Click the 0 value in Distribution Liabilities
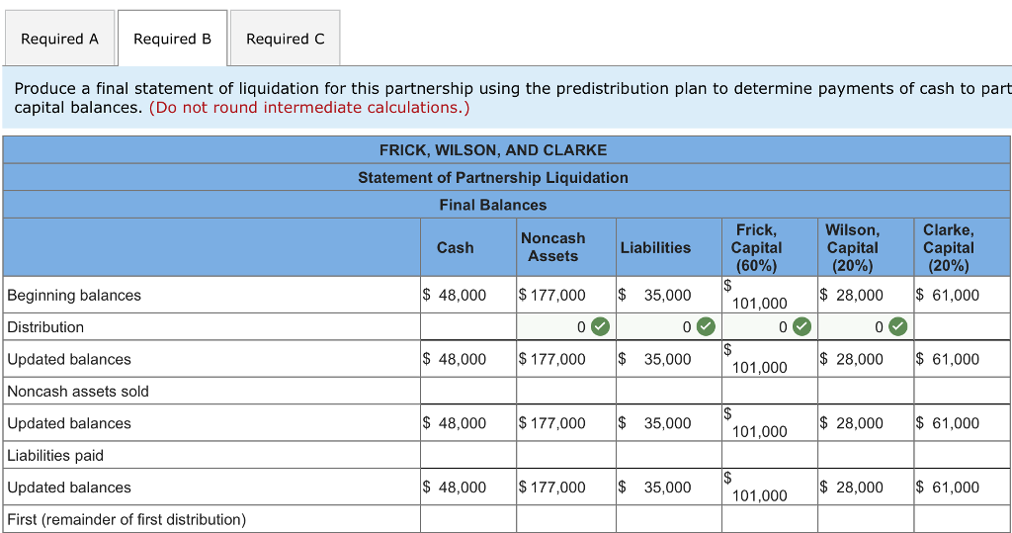The image size is (1012, 533). tap(688, 327)
